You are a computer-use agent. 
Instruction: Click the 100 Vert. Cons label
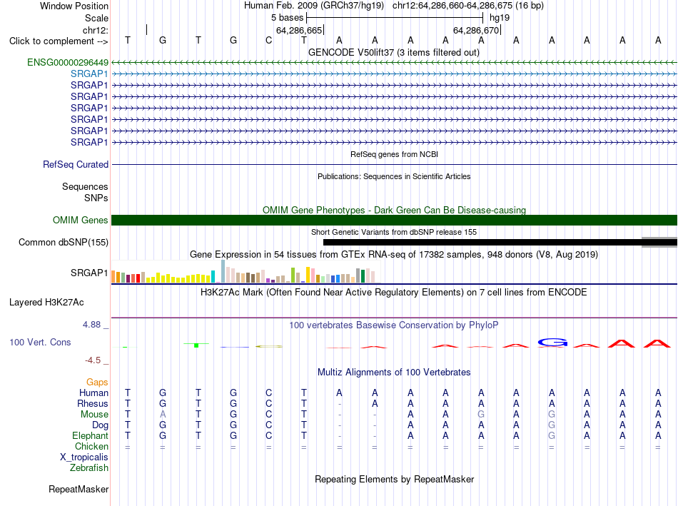click(40, 342)
